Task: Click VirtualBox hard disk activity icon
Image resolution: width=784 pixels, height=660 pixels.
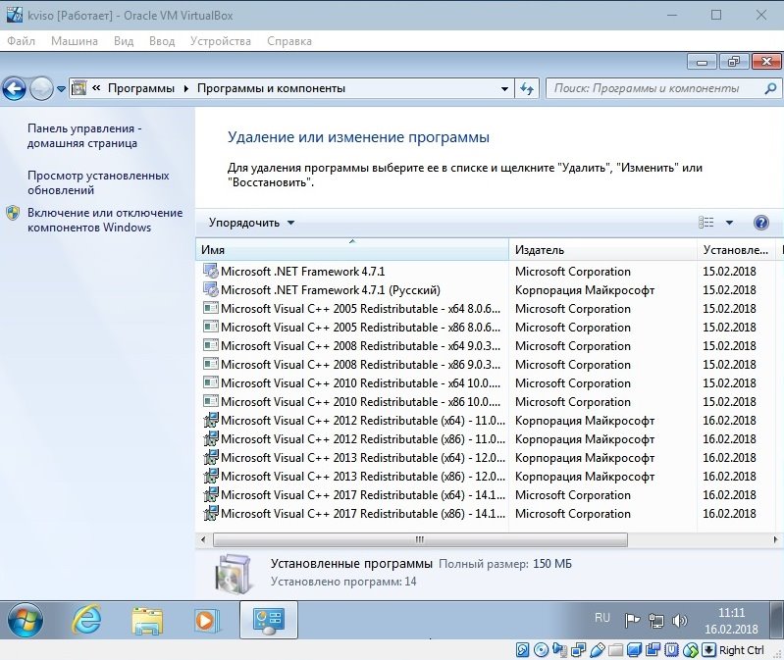Action: [522, 649]
